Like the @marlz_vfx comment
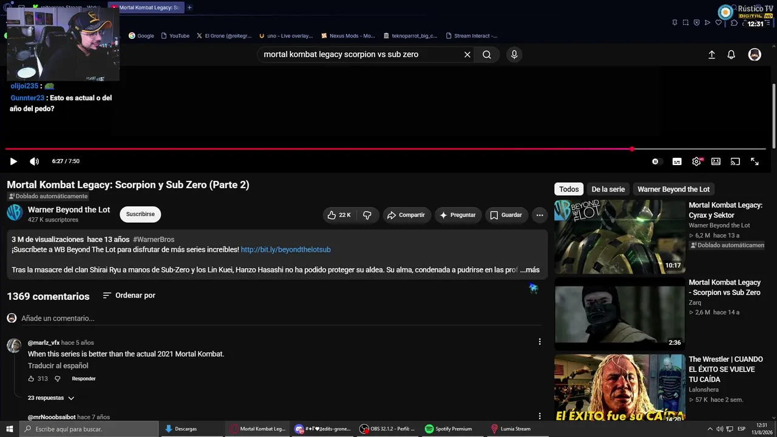Viewport: 777px width, 437px height. coord(31,379)
